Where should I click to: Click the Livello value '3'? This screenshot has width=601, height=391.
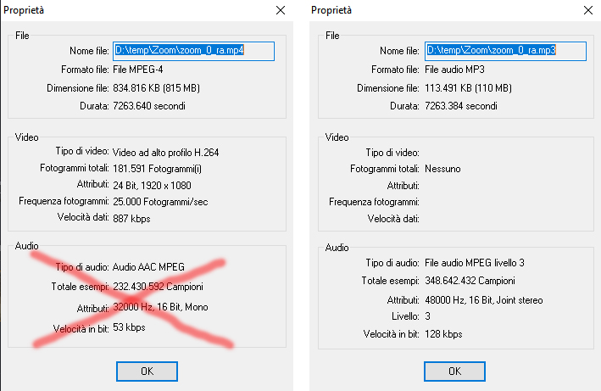point(428,316)
